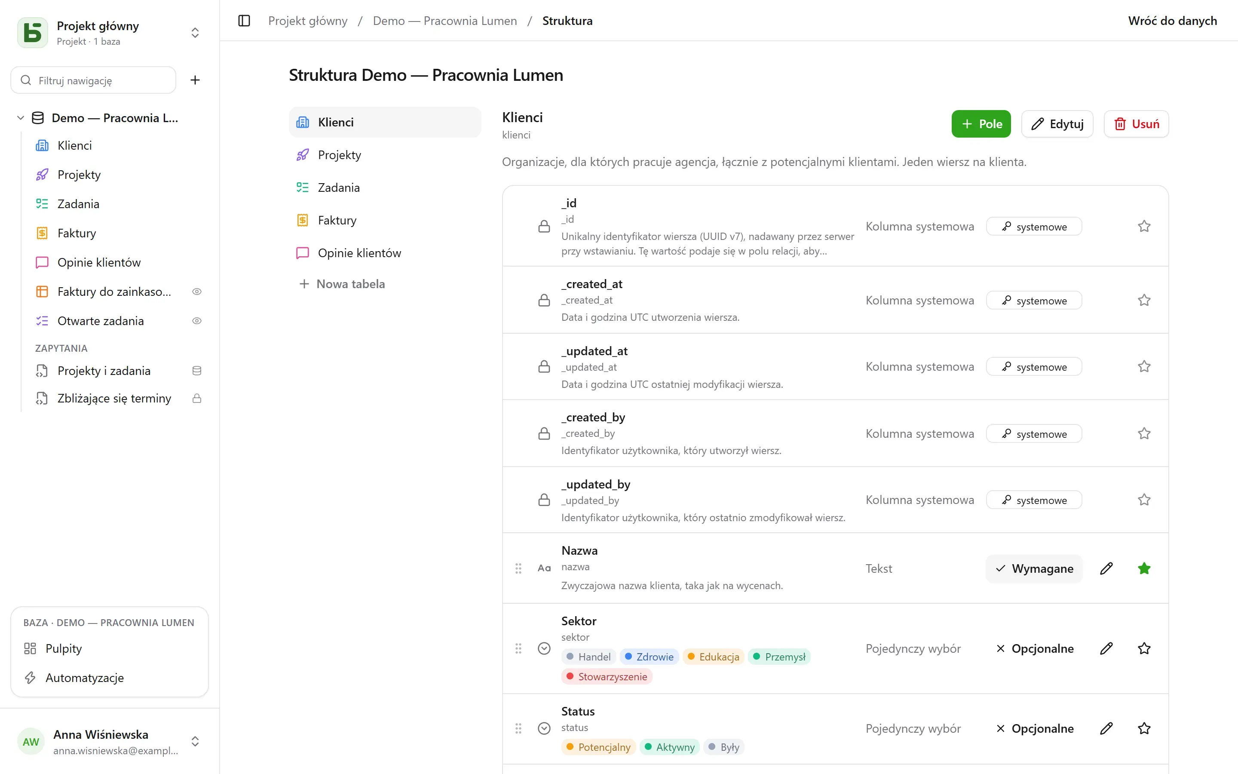Select Projekty table in structure list
Screen dimensions: 1238x774
[385, 155]
